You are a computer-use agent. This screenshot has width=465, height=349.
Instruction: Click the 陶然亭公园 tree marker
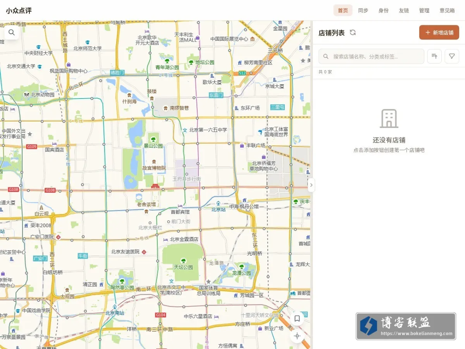click(122, 281)
